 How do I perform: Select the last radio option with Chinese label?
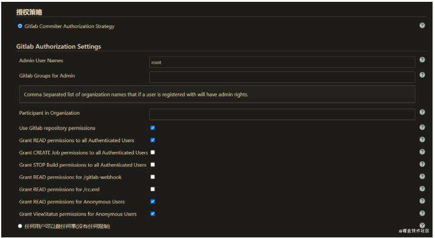coord(20,226)
